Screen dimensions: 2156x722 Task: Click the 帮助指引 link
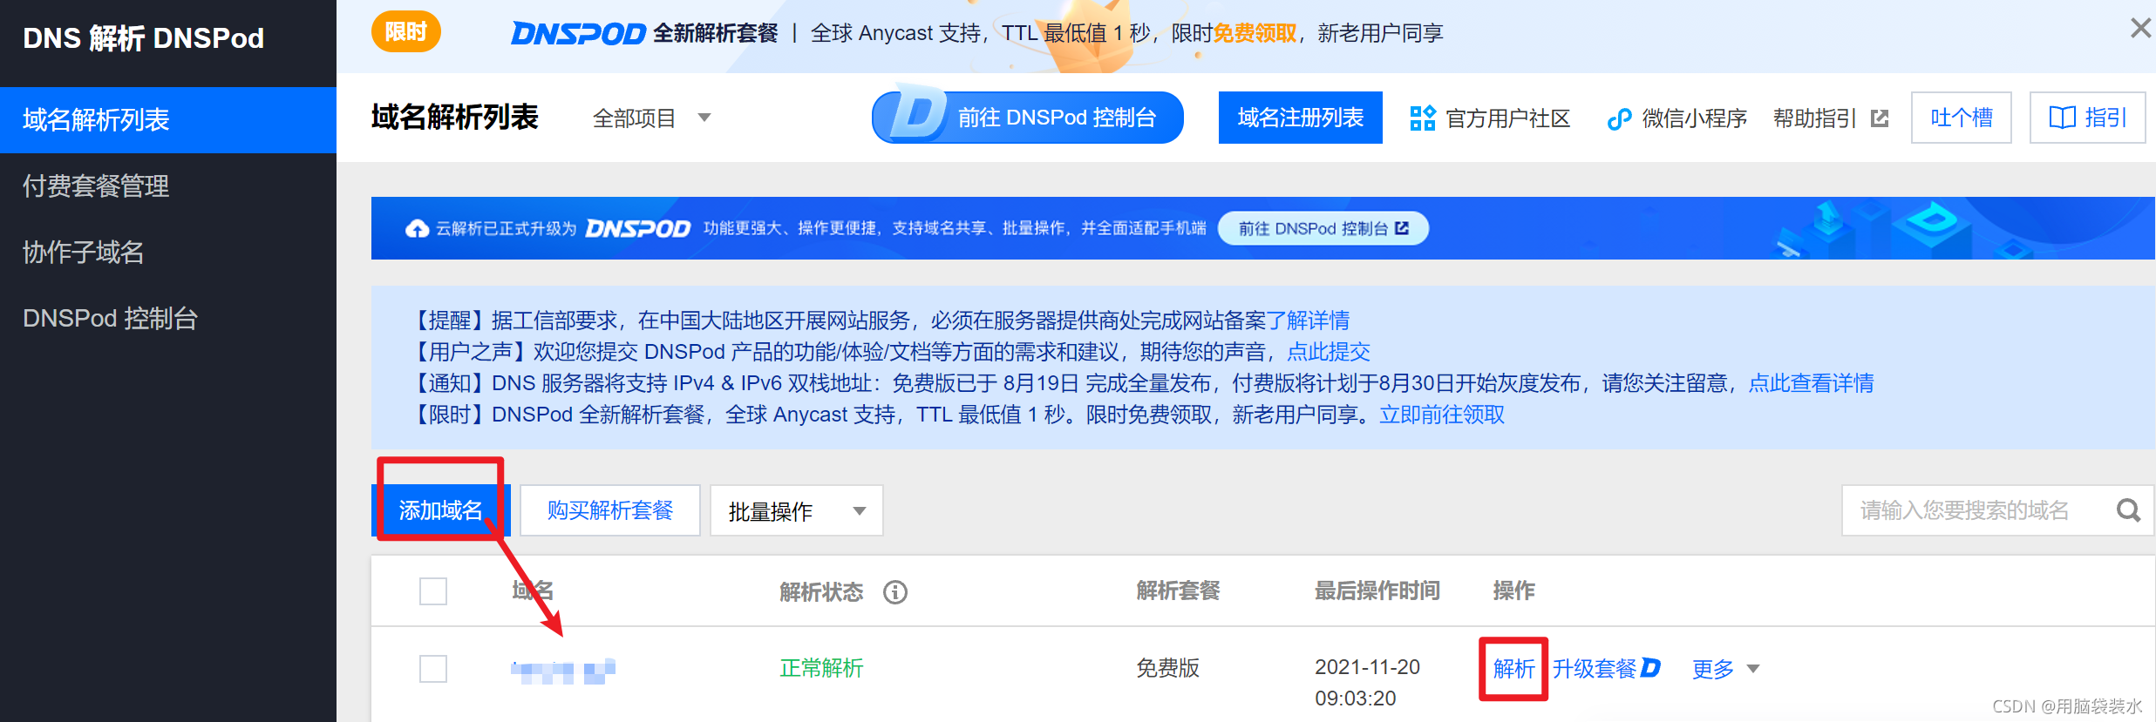click(1815, 118)
